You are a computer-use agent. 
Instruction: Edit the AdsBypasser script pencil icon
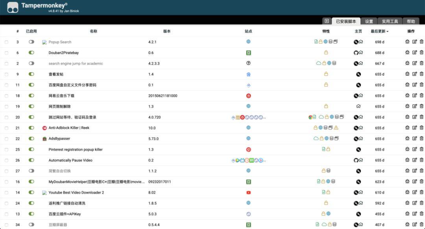414,139
